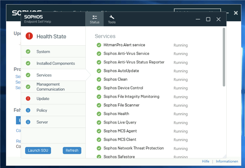245x168 pixels.
Task: Minimize the Endpoint Self Help window
Action: pyautogui.click(x=198, y=19)
